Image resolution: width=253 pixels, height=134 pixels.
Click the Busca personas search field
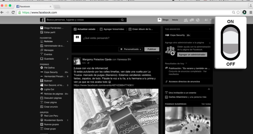coord(82,20)
